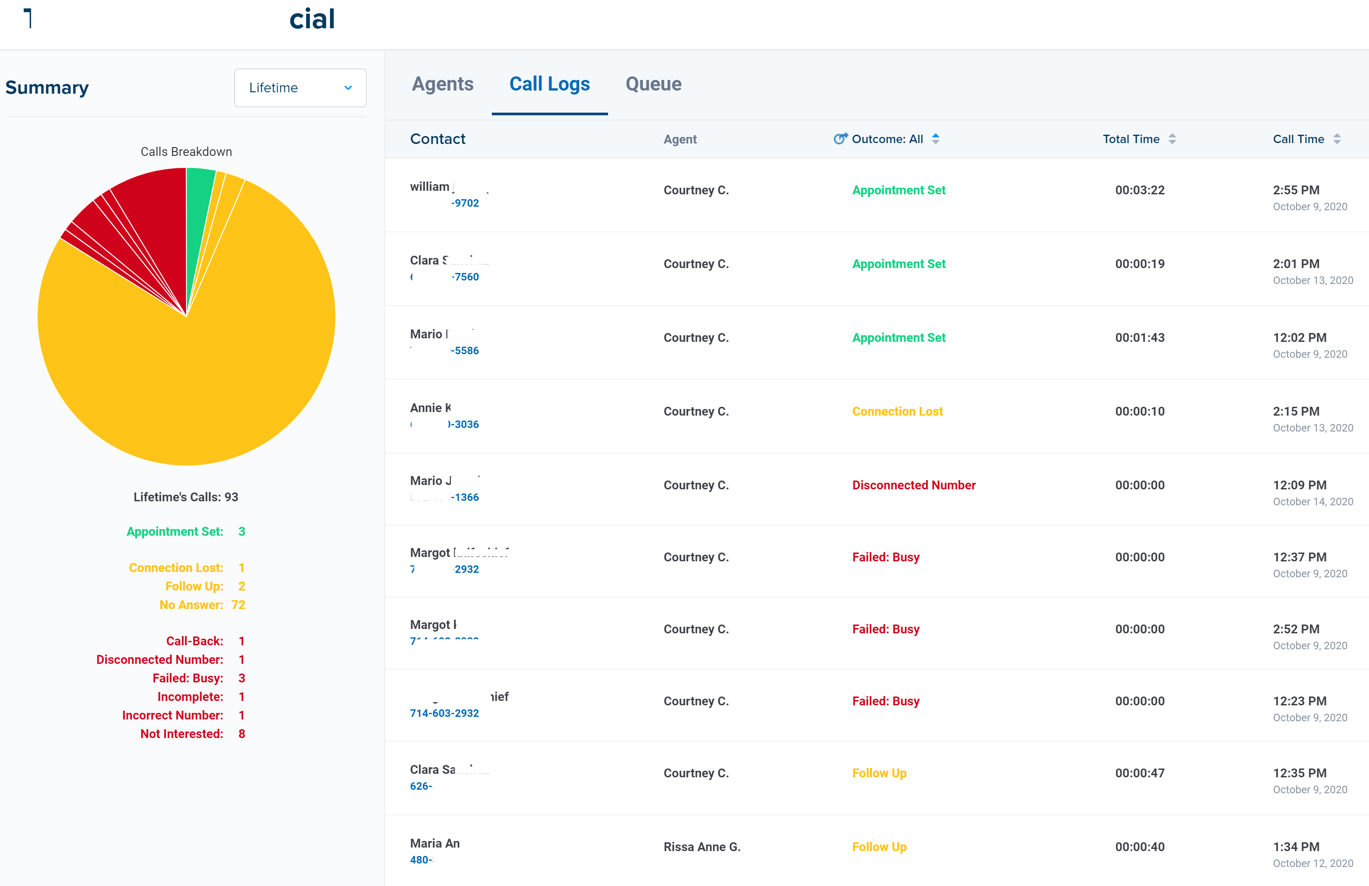
Task: Click the Lifetime dropdown chevron
Action: 348,88
